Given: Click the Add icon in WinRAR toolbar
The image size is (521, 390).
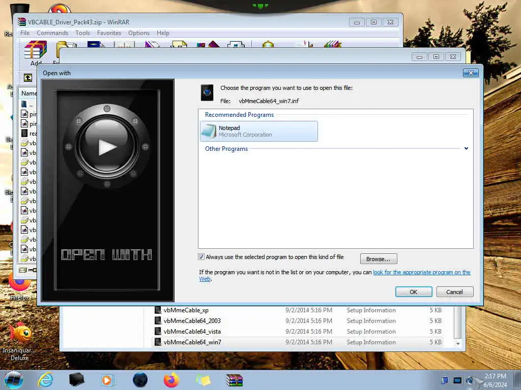Looking at the screenshot, I should coord(36,52).
